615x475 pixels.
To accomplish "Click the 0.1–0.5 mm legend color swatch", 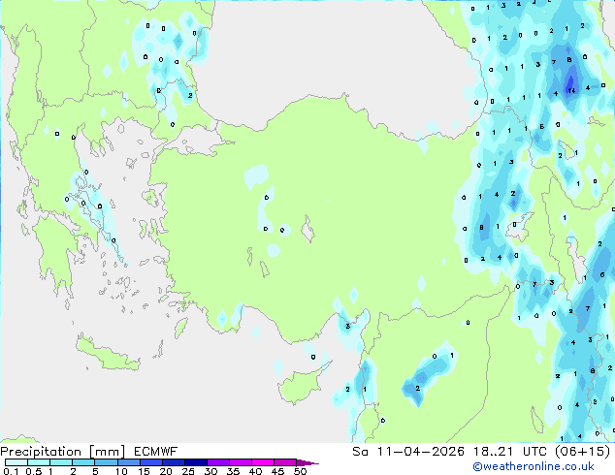I will pos(16,462).
